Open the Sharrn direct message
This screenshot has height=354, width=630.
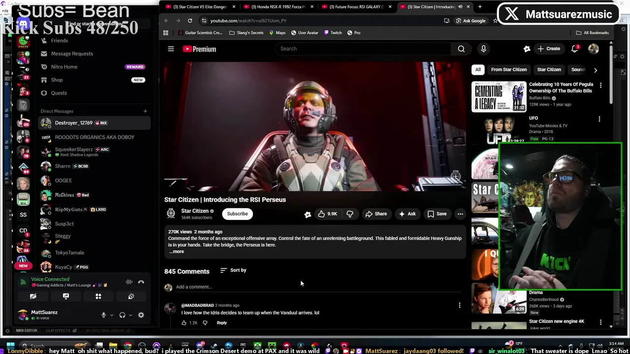pyautogui.click(x=94, y=166)
